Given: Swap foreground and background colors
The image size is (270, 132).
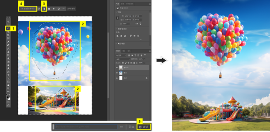Looking at the screenshot, I should click(x=9, y=94).
